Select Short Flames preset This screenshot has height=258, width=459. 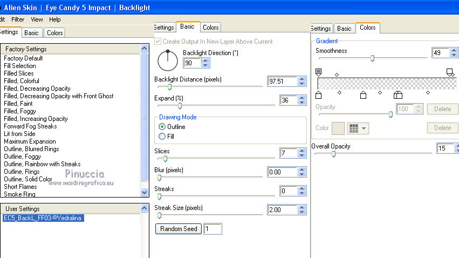point(20,187)
